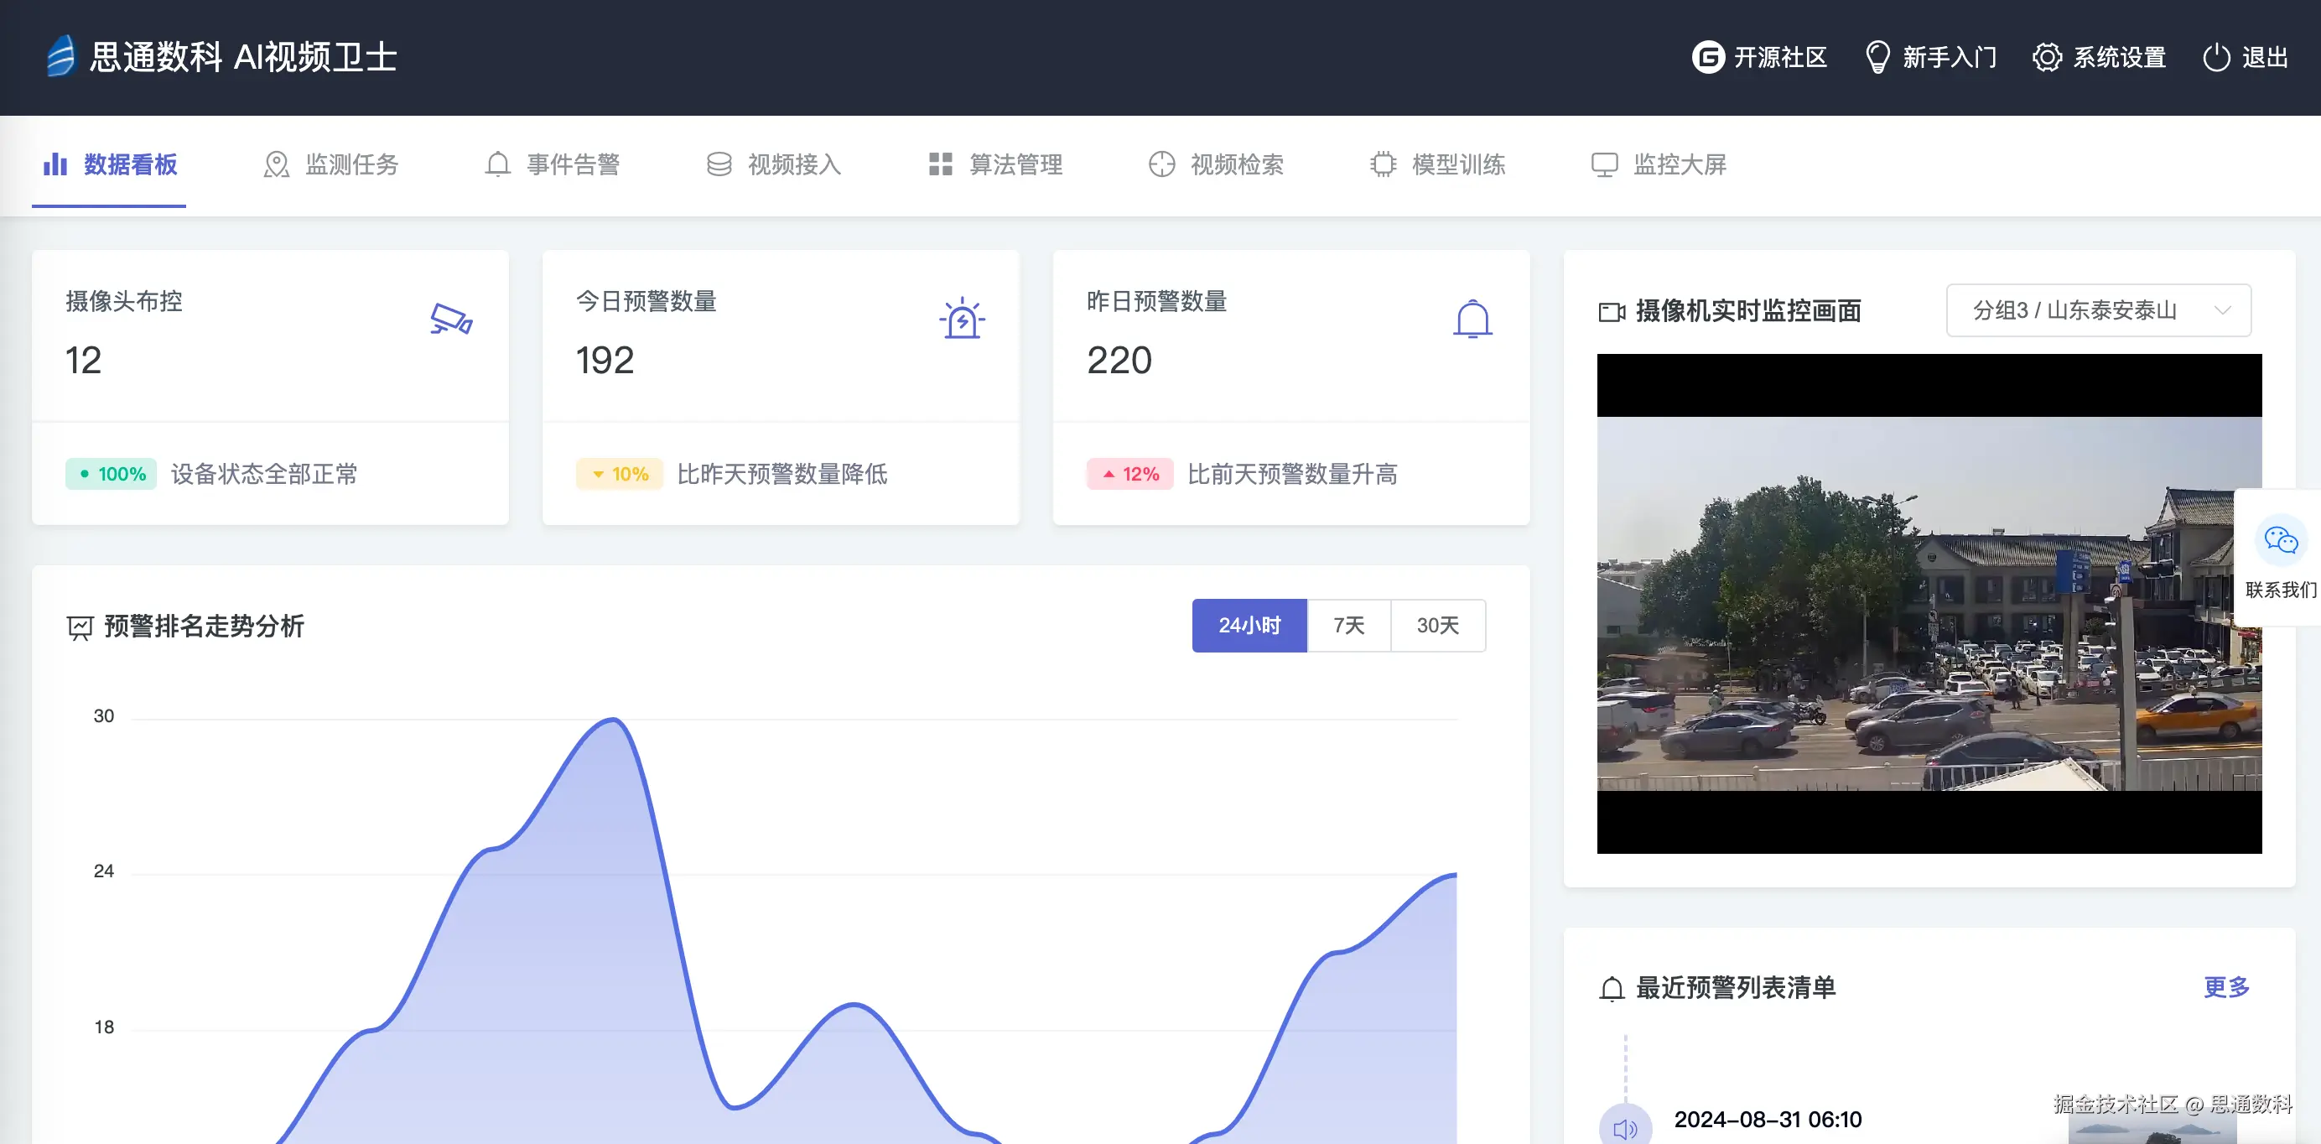Click the live camera video feed
The height and width of the screenshot is (1144, 2321).
tap(1929, 603)
